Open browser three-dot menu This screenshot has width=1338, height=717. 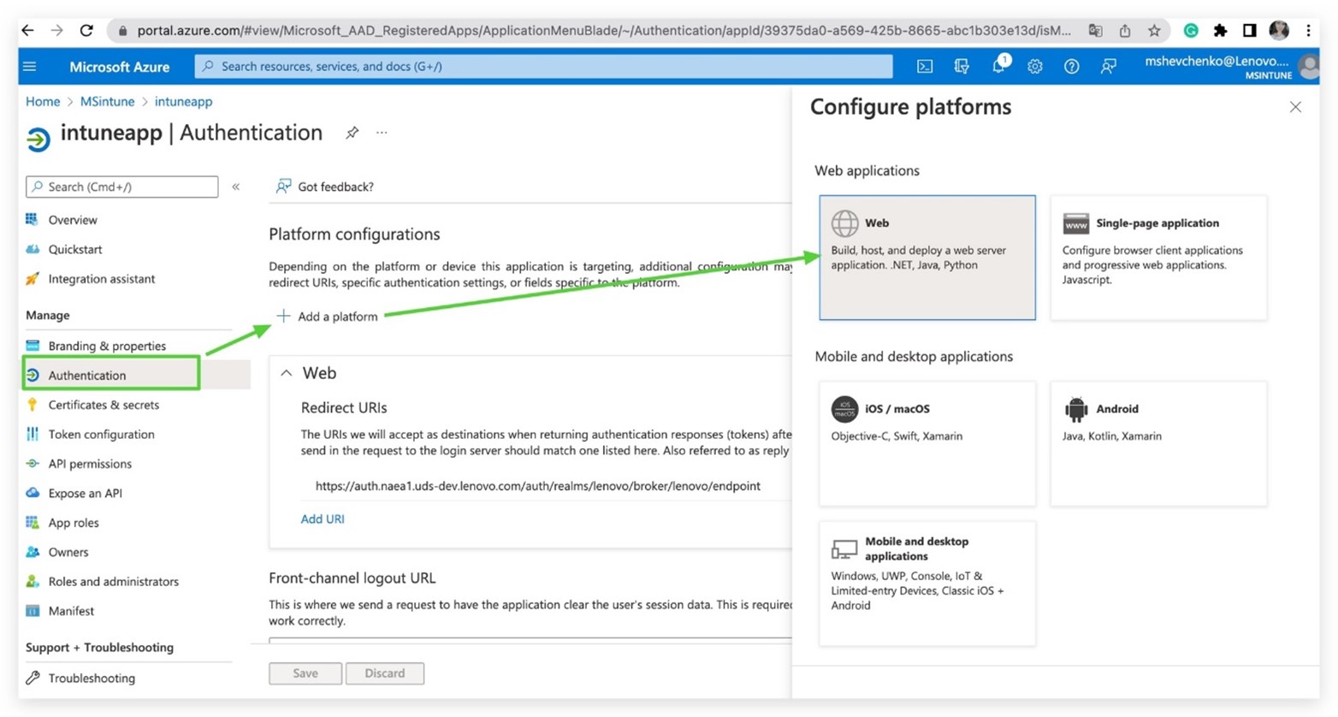[1308, 31]
